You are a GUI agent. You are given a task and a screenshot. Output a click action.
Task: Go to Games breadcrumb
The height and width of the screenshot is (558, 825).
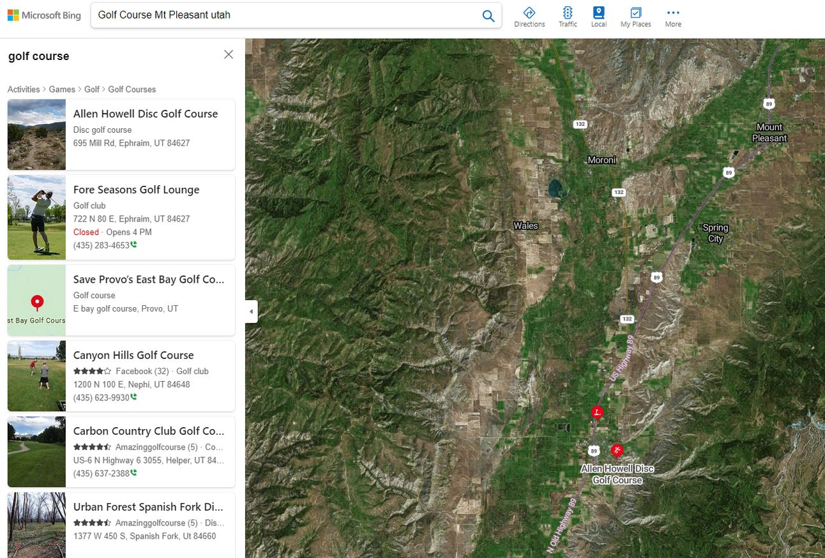pyautogui.click(x=62, y=89)
